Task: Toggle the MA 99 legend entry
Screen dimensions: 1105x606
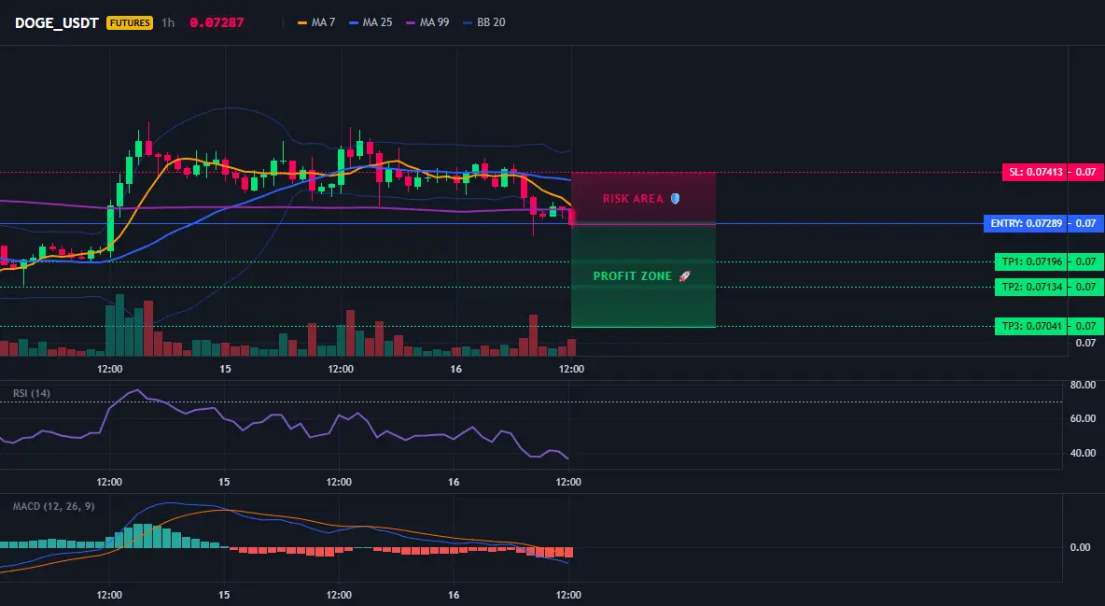Action: click(427, 22)
